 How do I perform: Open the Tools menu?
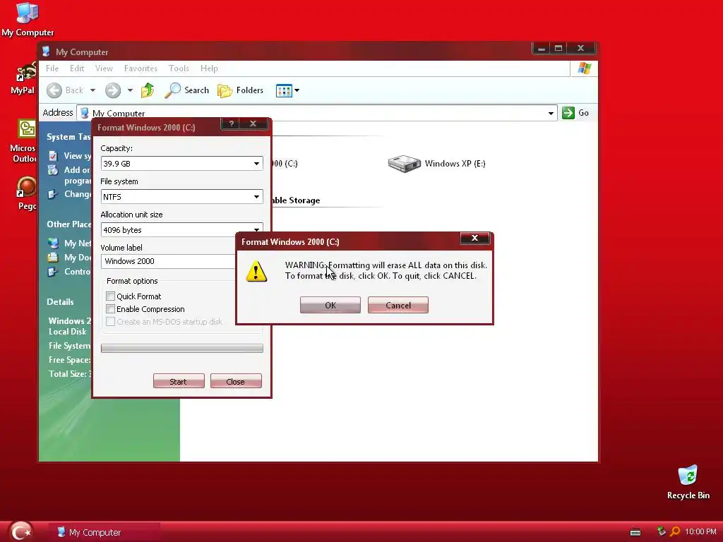pyautogui.click(x=179, y=68)
